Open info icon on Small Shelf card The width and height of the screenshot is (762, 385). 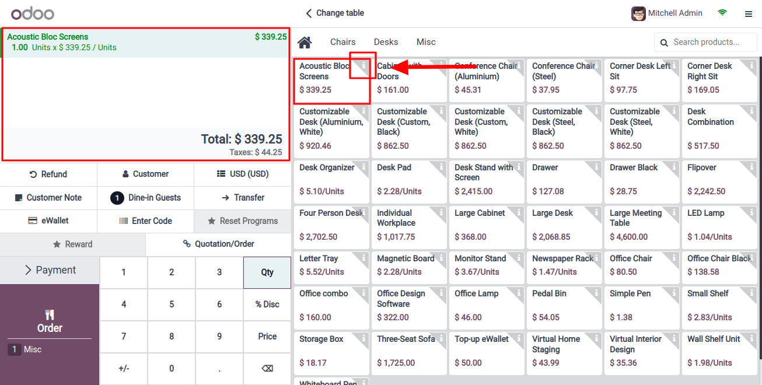click(751, 293)
